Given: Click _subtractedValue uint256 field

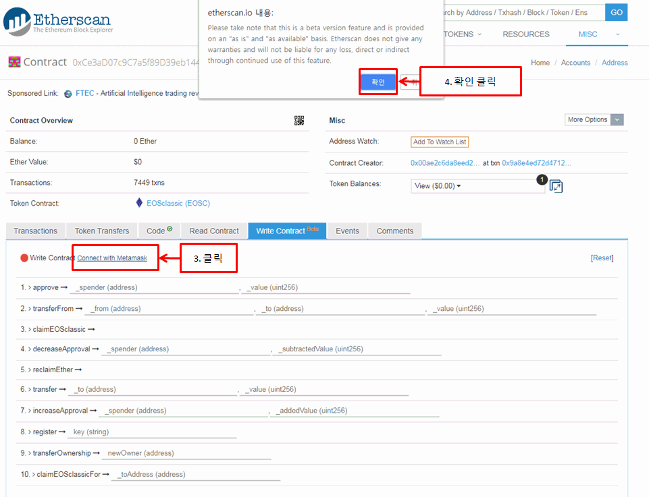Looking at the screenshot, I should pyautogui.click(x=357, y=349).
